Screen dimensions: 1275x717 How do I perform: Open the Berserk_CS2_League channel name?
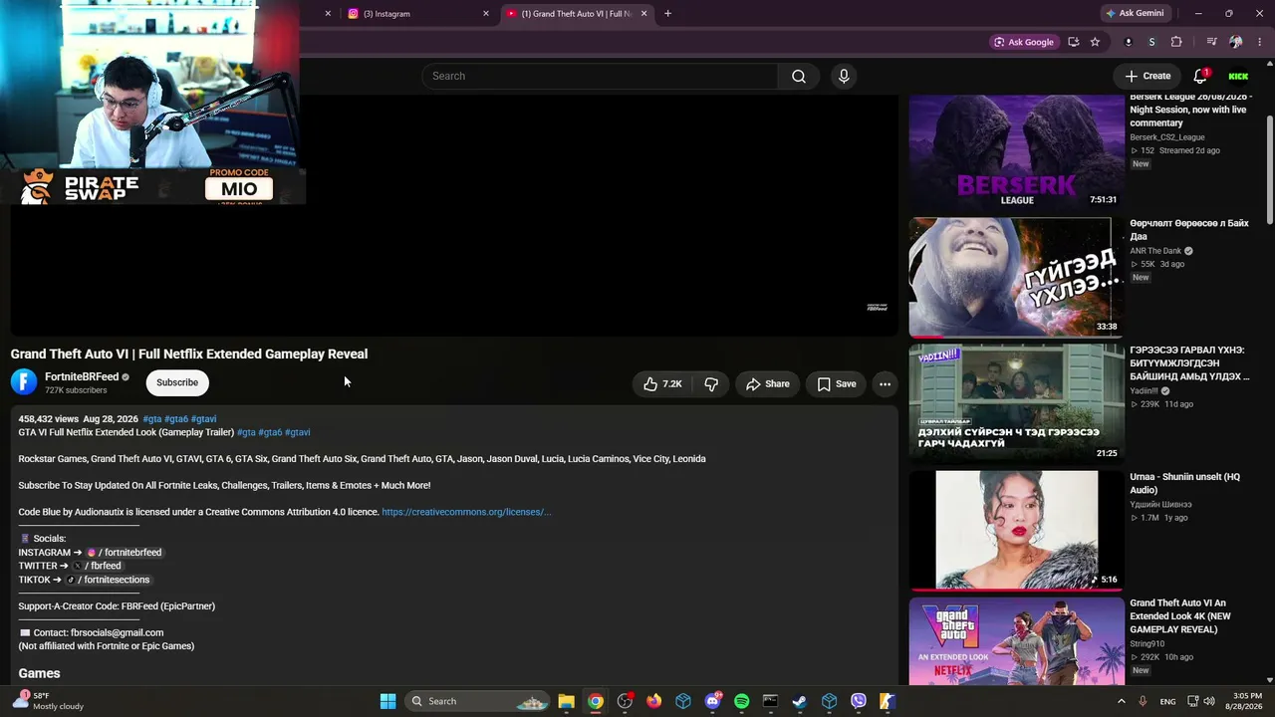pos(1167,137)
